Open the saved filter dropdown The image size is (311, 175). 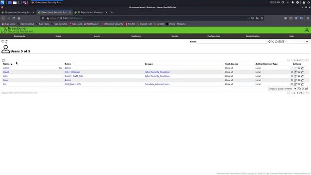click(297, 42)
